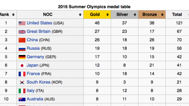Click the Total column header
The width and height of the screenshot is (189, 106).
tap(177, 14)
